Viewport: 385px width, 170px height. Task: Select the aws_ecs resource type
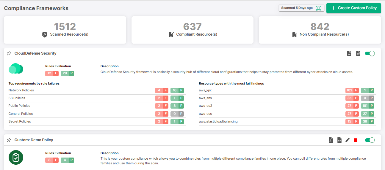(287, 114)
